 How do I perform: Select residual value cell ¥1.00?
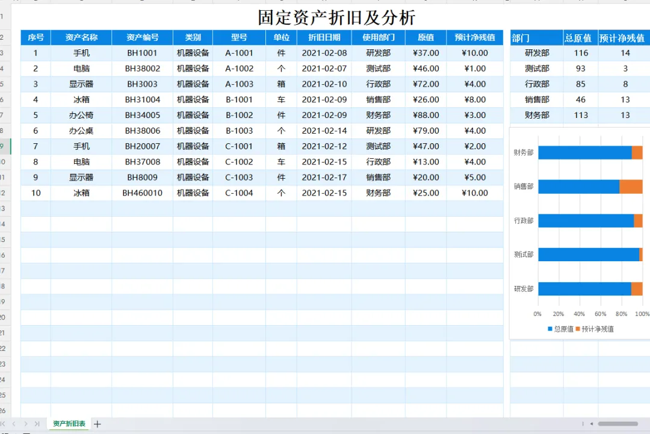tap(475, 69)
